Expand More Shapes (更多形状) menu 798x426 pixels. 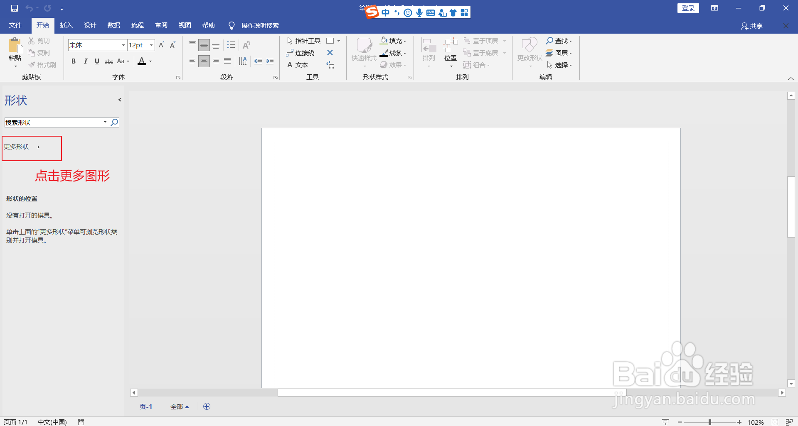pos(22,147)
